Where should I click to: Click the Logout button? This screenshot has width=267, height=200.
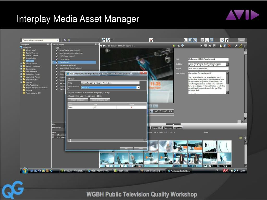241,40
